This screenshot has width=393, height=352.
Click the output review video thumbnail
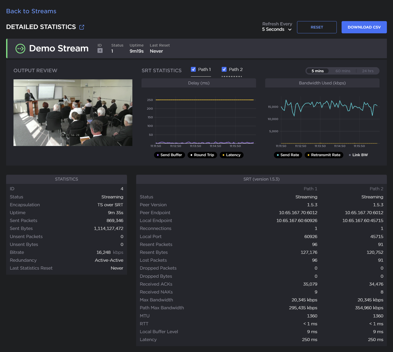click(x=73, y=113)
